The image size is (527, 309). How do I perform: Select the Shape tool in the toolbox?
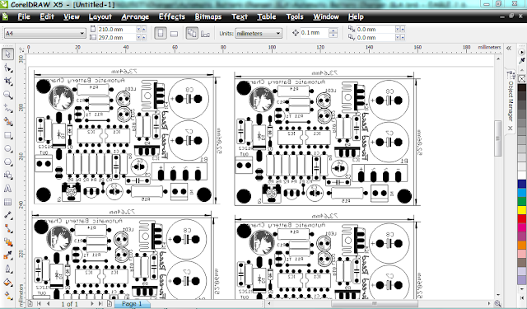tap(7, 68)
